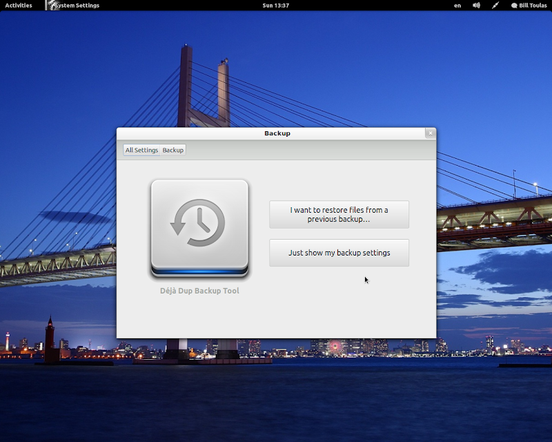Viewport: 552px width, 442px height.
Task: Open the clock showing Sun 13:37
Action: click(x=276, y=6)
